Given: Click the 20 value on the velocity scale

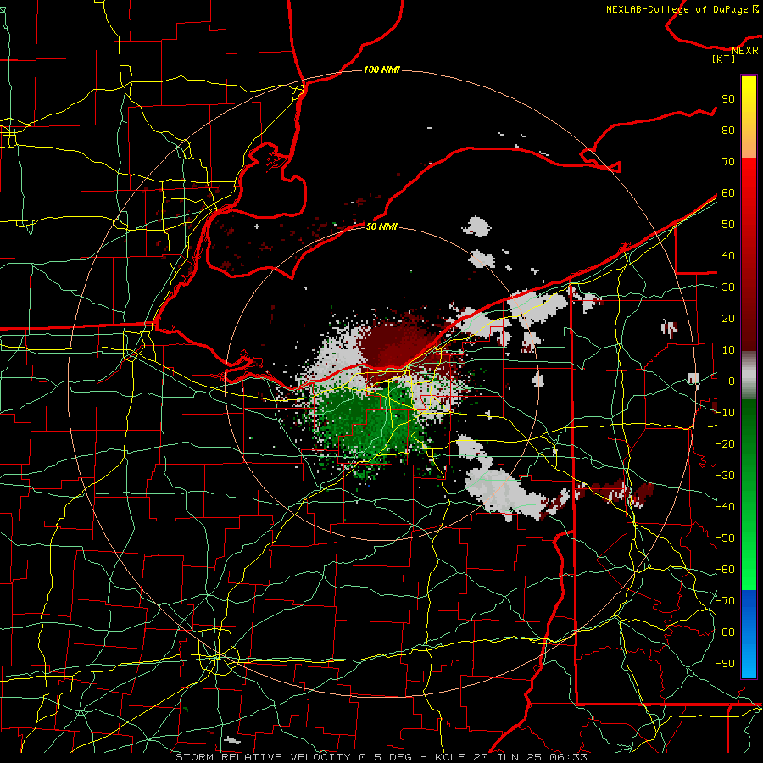Looking at the screenshot, I should tap(728, 319).
